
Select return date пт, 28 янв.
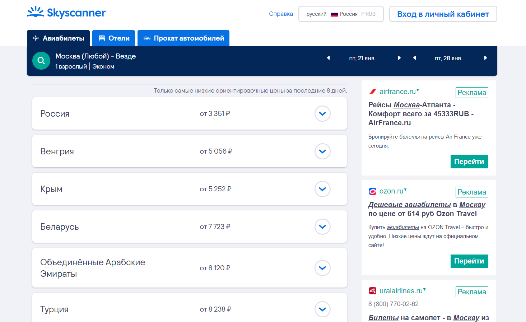pos(448,58)
